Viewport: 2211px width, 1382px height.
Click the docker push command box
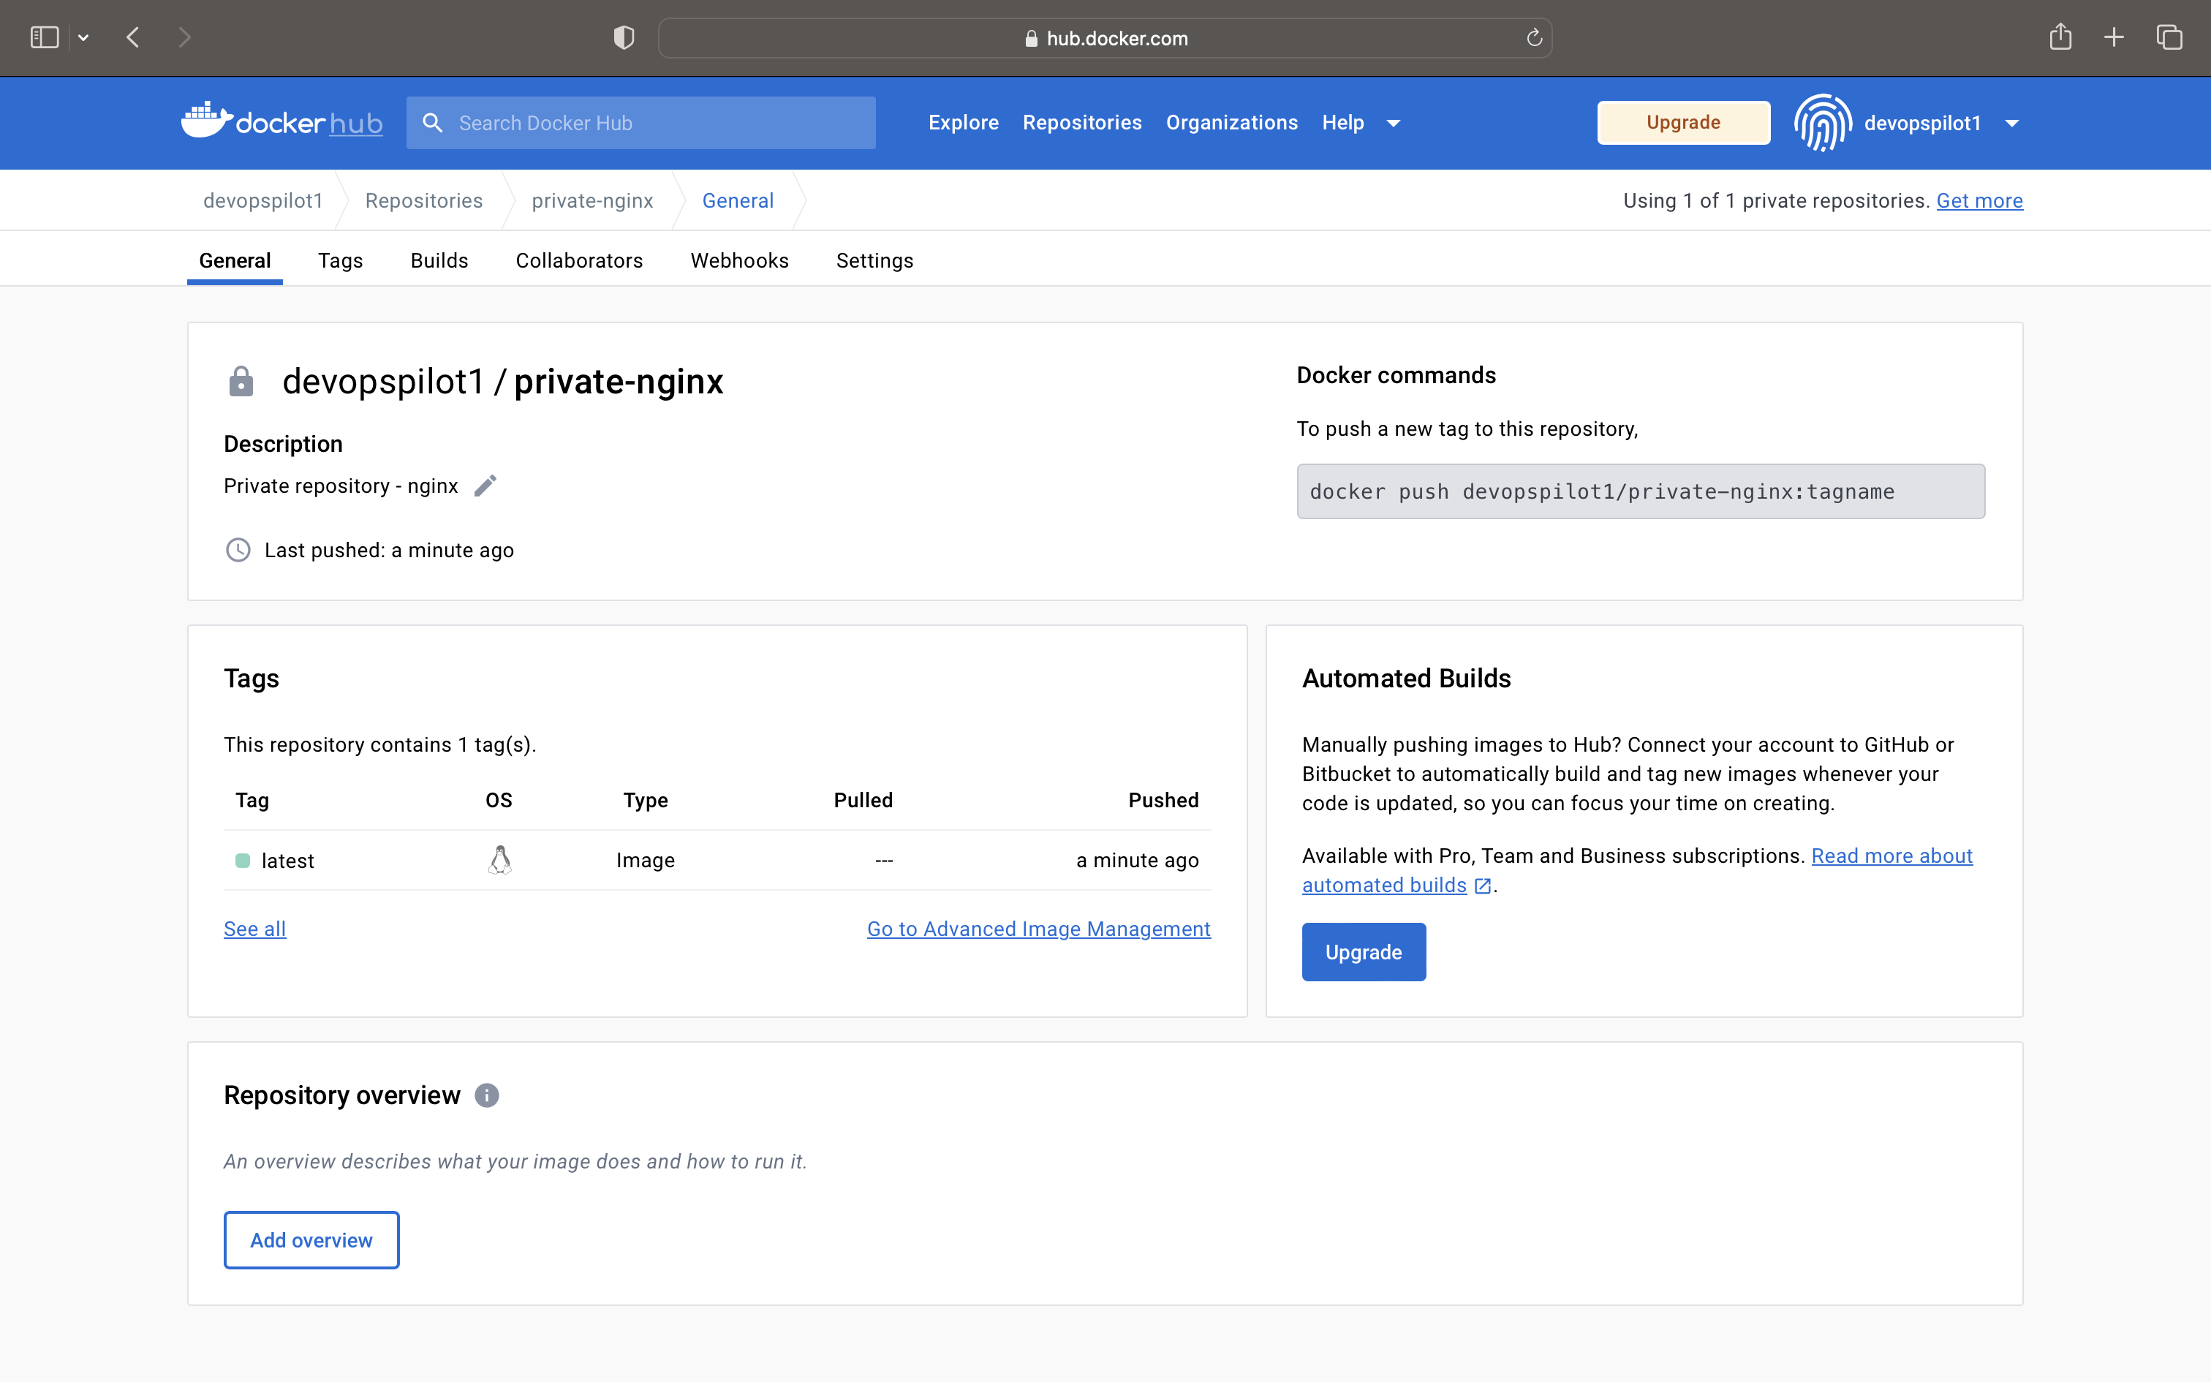(1640, 491)
